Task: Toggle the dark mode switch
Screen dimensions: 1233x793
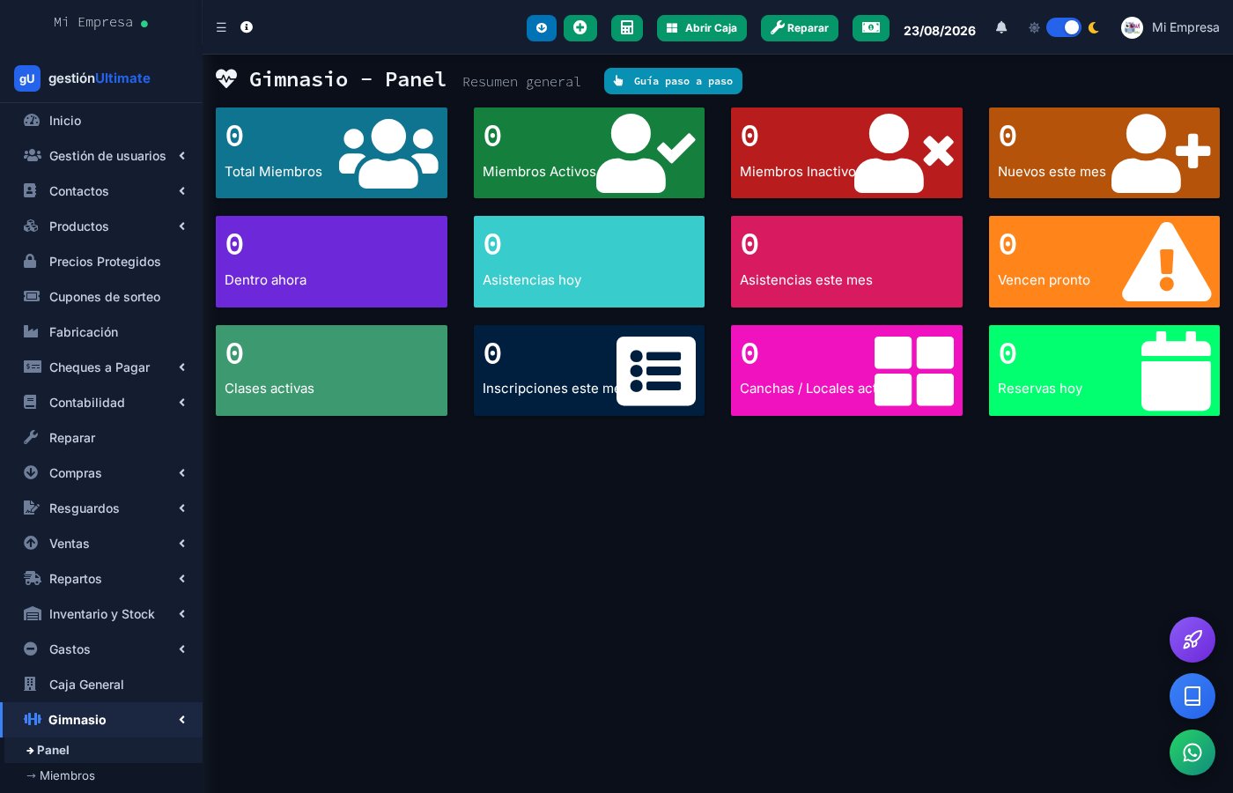Action: pyautogui.click(x=1063, y=27)
